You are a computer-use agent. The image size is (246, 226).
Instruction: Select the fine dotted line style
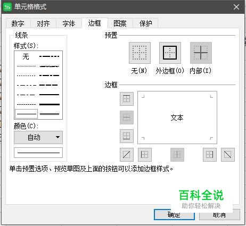tap(26, 66)
